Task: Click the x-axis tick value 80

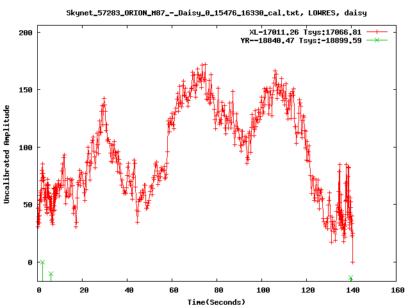Action: pyautogui.click(x=218, y=290)
